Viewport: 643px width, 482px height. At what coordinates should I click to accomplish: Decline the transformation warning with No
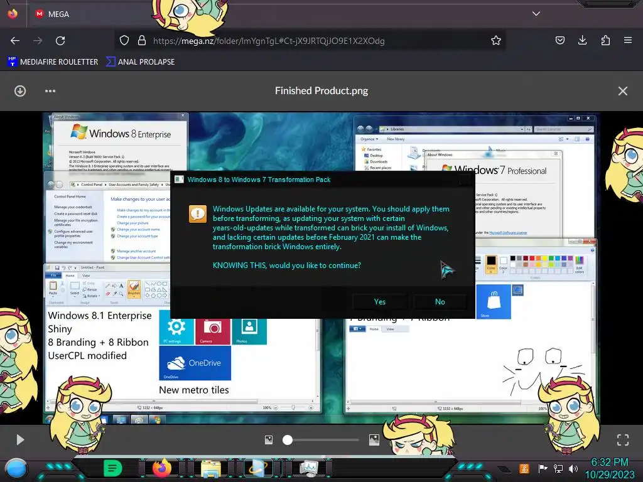click(x=440, y=302)
